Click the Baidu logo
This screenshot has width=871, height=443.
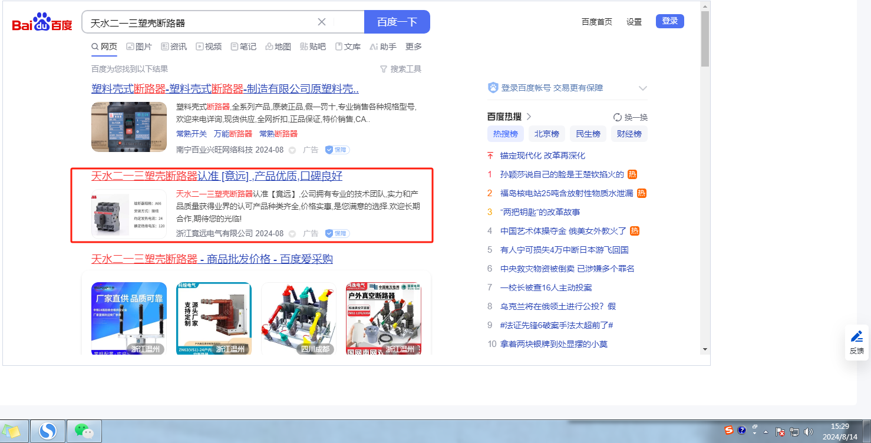coord(42,23)
